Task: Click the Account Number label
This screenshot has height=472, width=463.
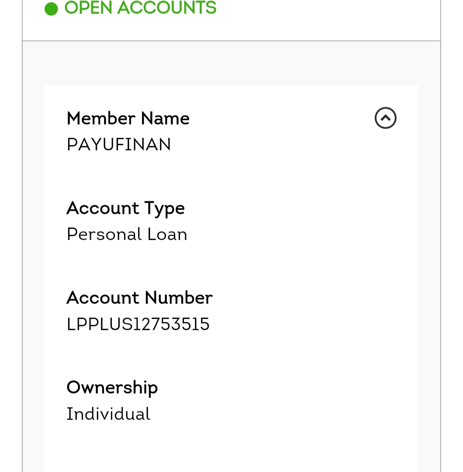Action: (139, 298)
